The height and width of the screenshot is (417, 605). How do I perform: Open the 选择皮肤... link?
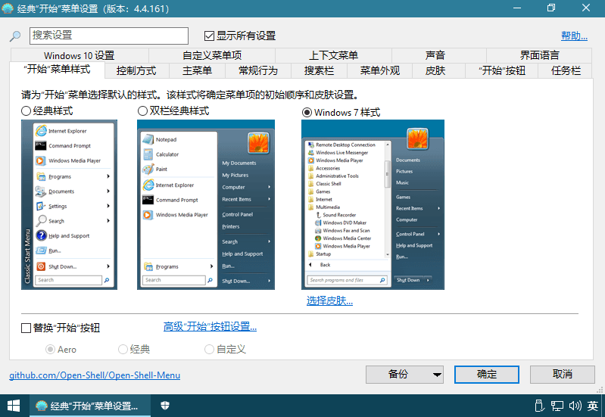coord(329,300)
